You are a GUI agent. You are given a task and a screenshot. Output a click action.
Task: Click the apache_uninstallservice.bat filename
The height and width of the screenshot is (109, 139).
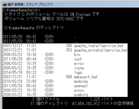(x=101, y=50)
